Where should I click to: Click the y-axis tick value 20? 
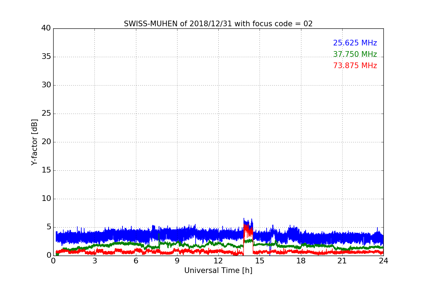pos(46,142)
